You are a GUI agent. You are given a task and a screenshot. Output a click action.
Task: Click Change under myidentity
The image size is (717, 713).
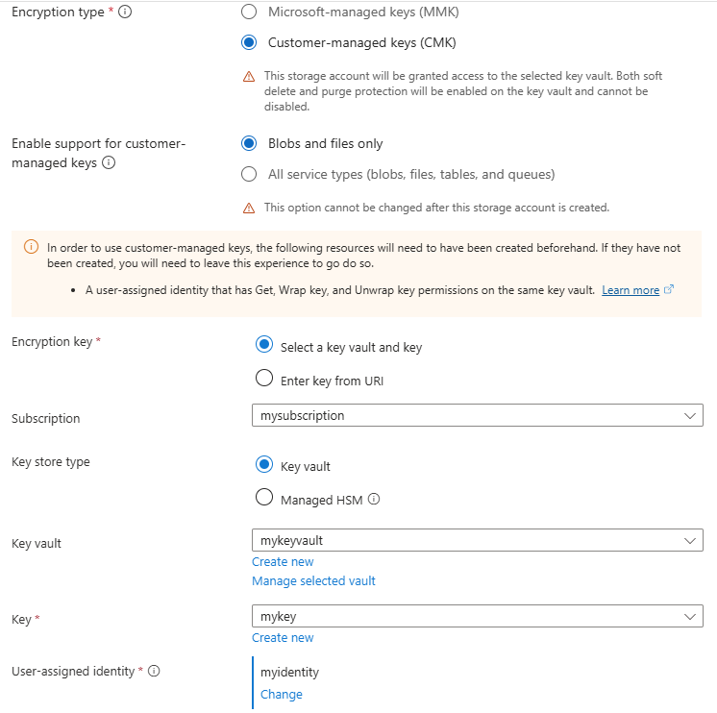[282, 694]
